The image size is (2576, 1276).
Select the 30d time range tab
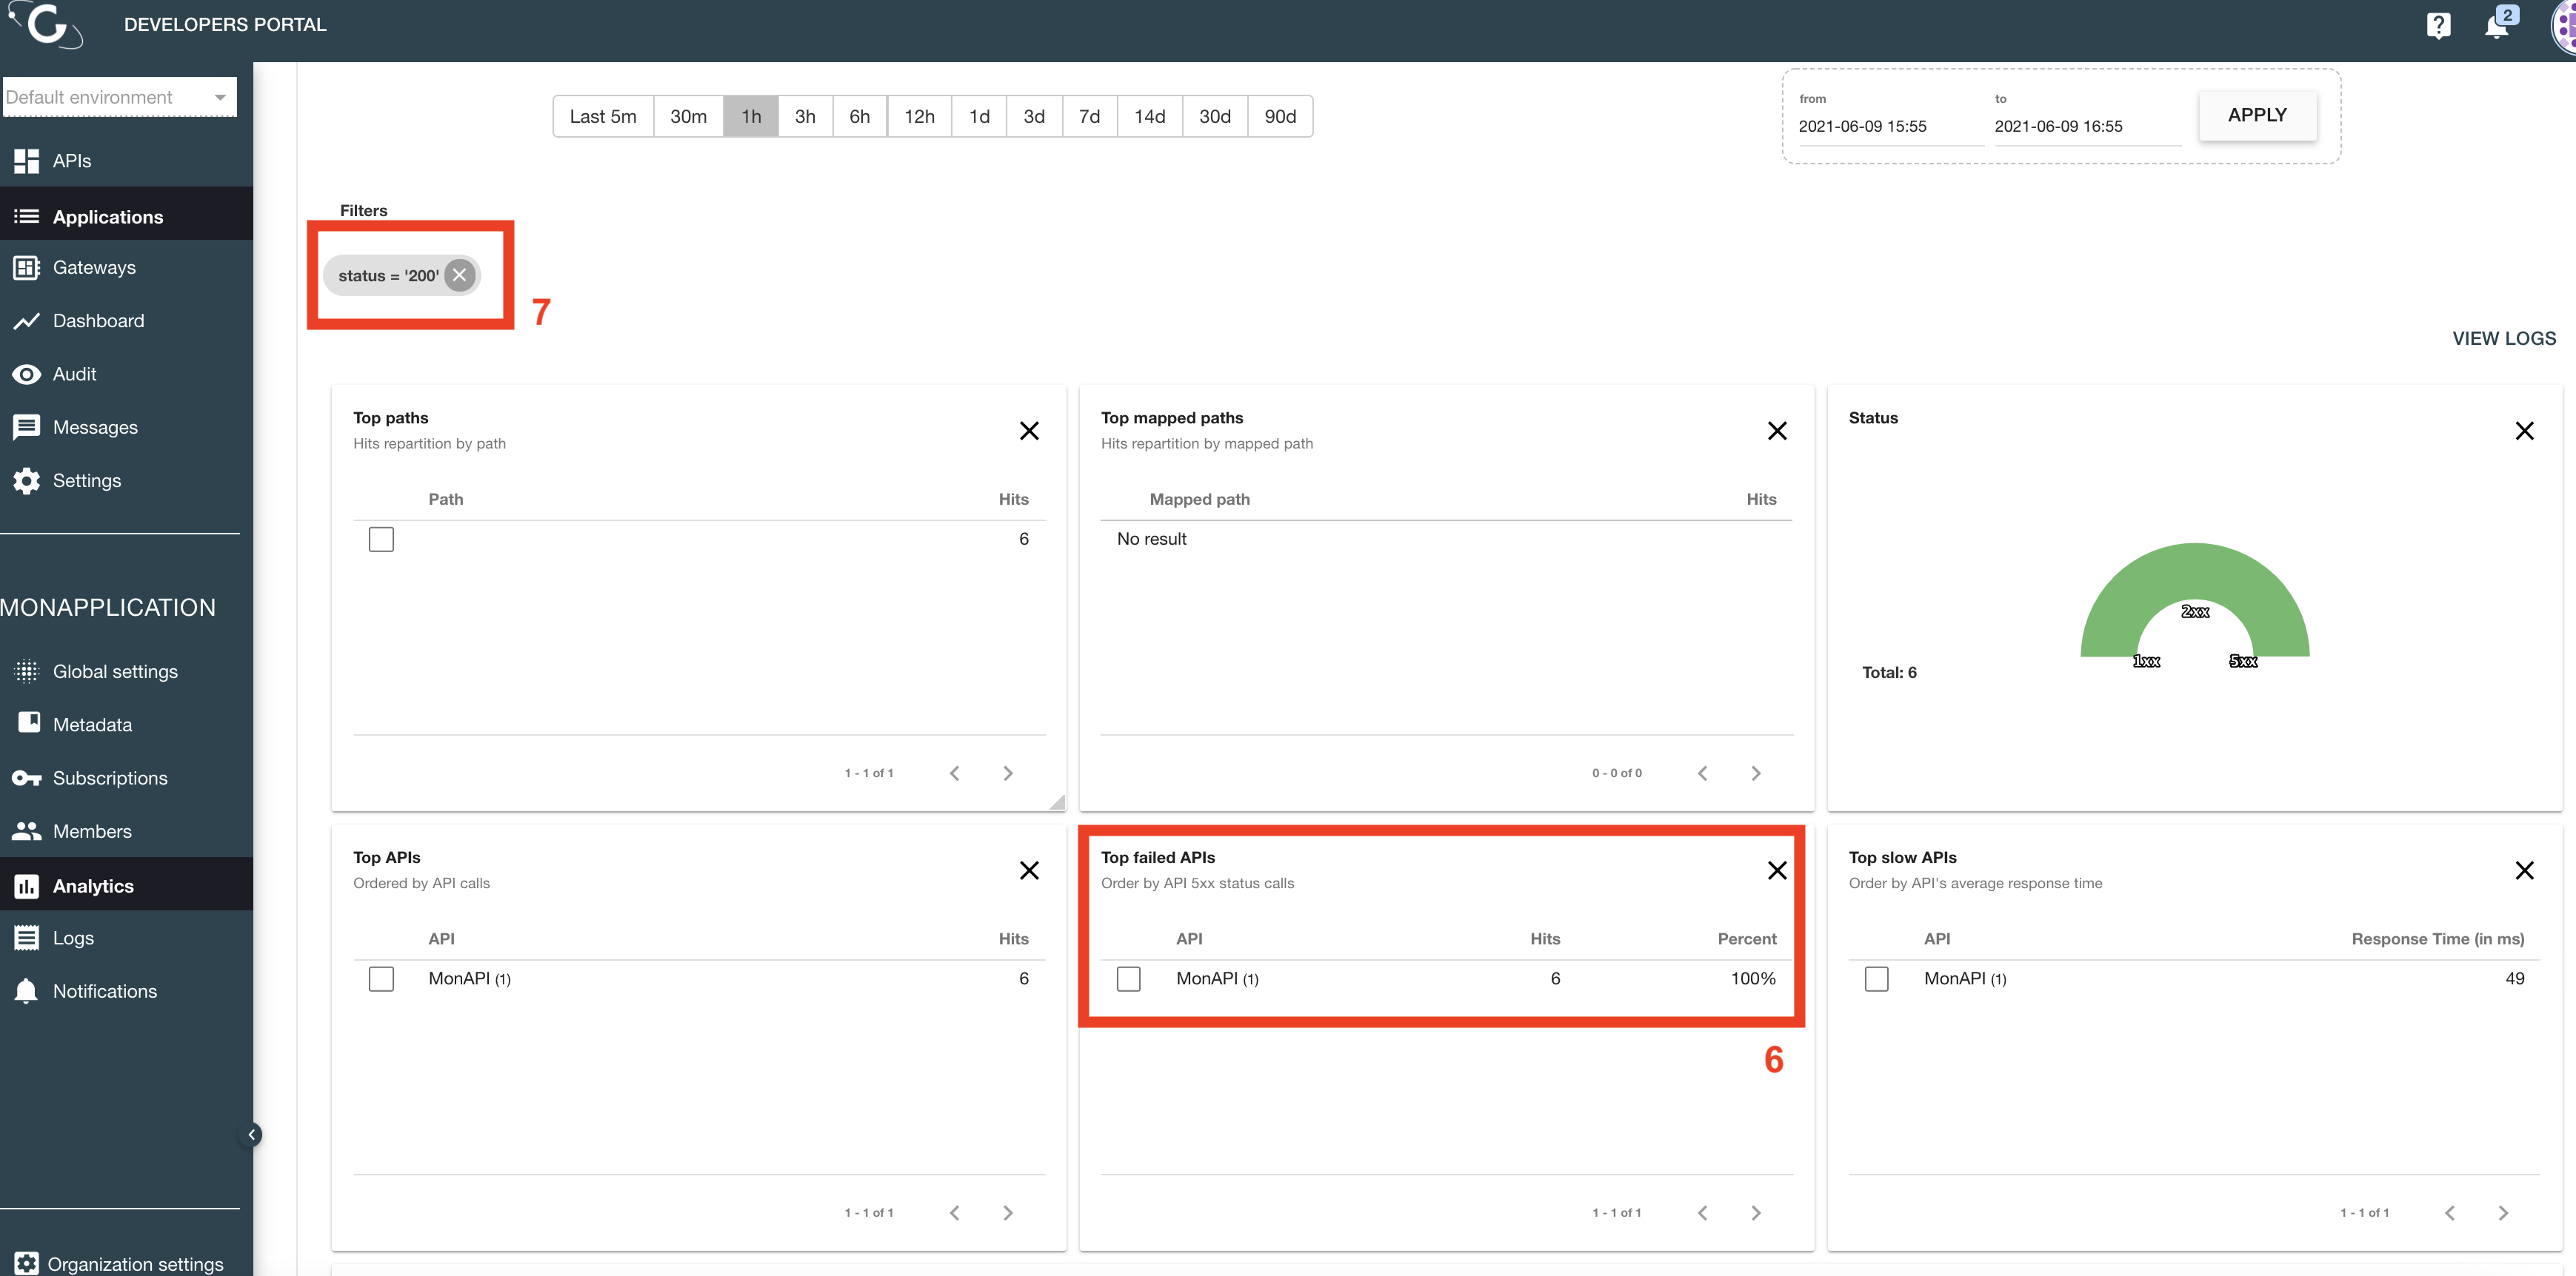(x=1215, y=116)
